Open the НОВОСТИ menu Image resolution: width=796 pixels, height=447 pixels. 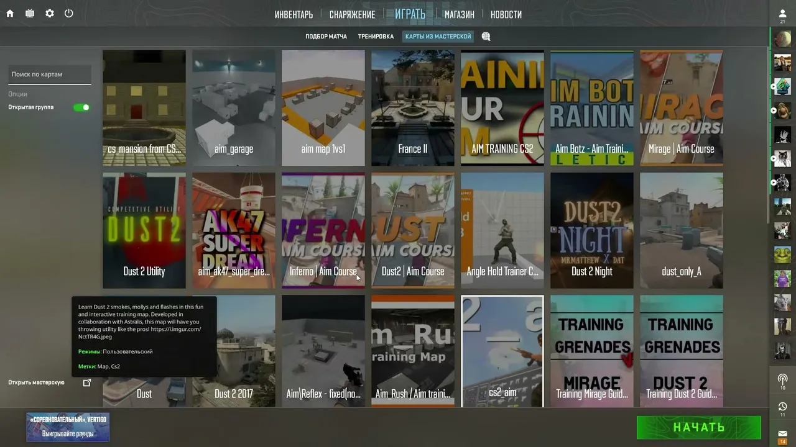click(x=506, y=14)
